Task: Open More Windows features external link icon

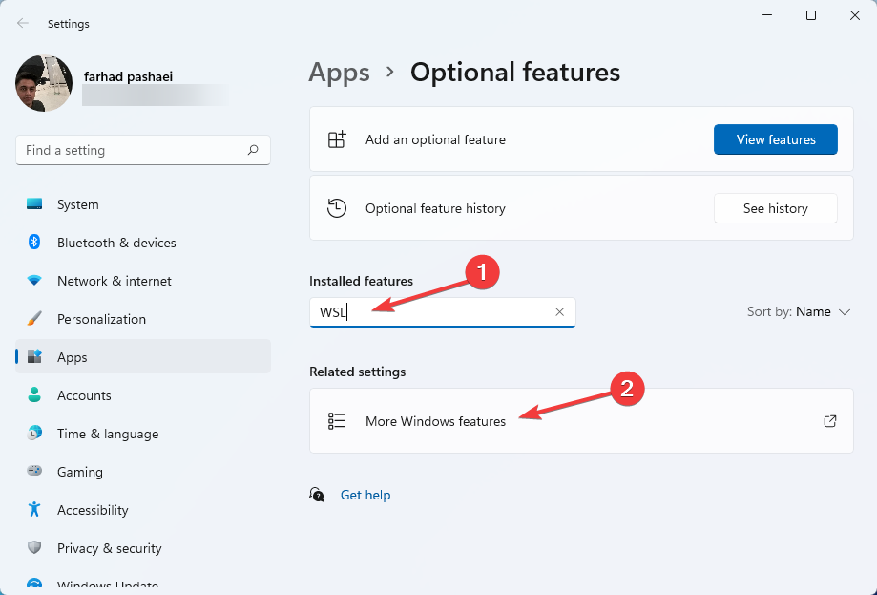Action: tap(829, 420)
